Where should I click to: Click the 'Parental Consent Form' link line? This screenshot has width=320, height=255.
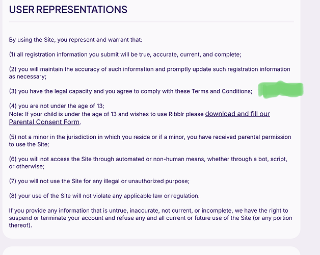(x=44, y=122)
